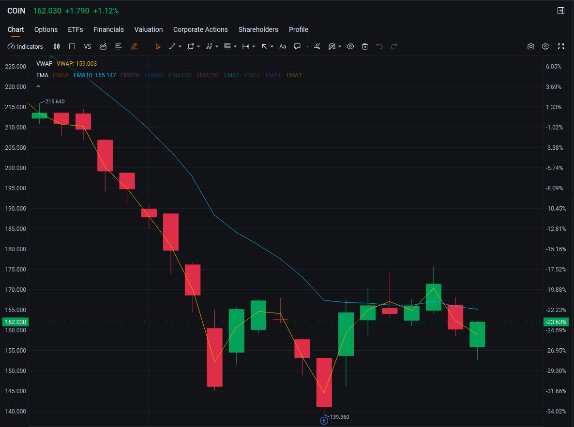Screen dimensions: 574x427
Task: Click the 162.030 current price tag
Action: (x=15, y=322)
